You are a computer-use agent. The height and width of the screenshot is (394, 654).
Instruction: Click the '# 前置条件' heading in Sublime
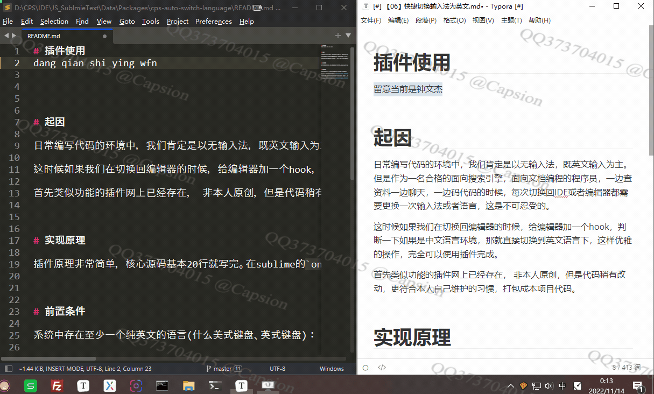click(59, 312)
